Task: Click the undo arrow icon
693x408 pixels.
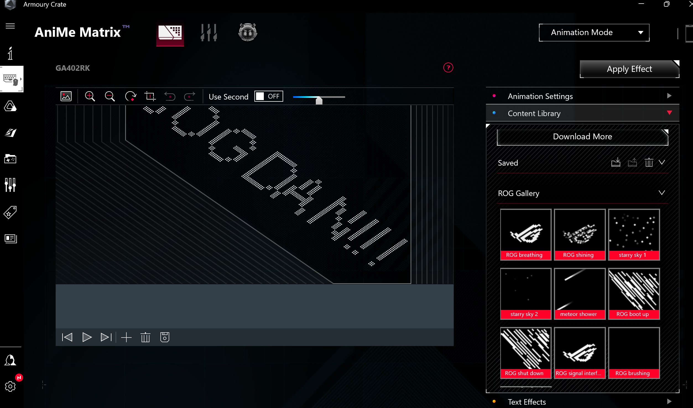Action: tap(170, 96)
